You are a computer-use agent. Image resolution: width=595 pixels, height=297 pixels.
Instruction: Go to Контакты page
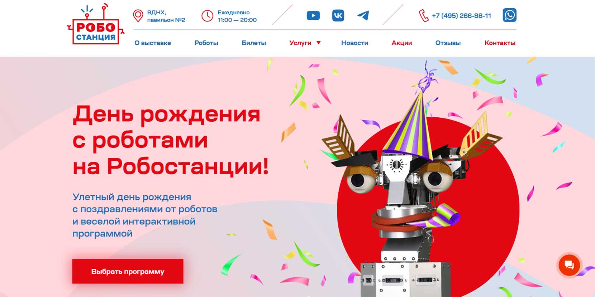[500, 43]
